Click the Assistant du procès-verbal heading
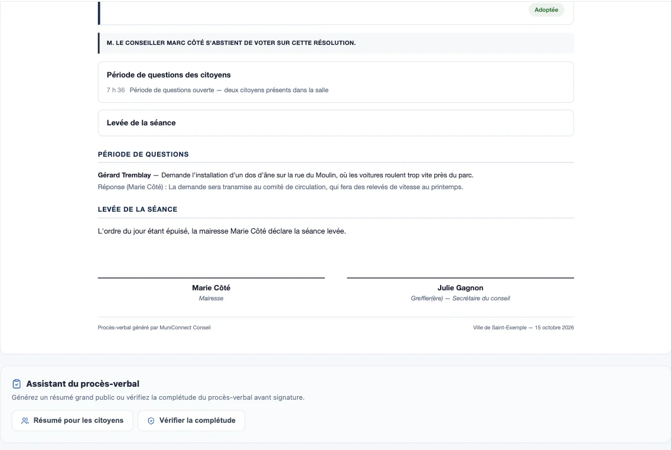Viewport: 671px width, 450px height. [83, 384]
